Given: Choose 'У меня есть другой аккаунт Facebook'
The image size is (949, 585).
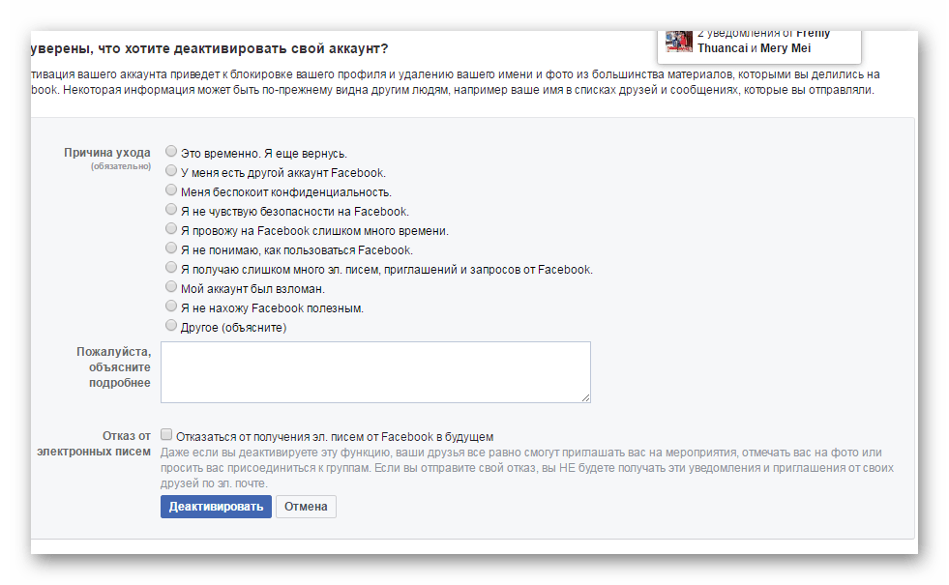Looking at the screenshot, I should pos(171,171).
